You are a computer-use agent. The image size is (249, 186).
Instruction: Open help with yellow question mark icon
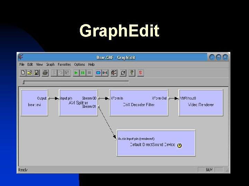tap(132, 73)
